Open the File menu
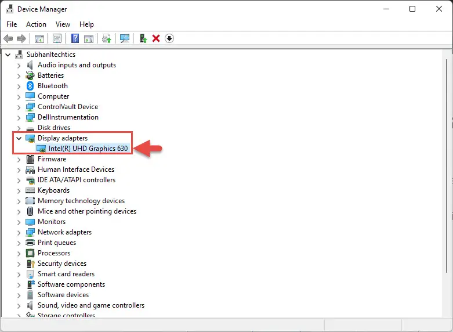 click(x=12, y=24)
